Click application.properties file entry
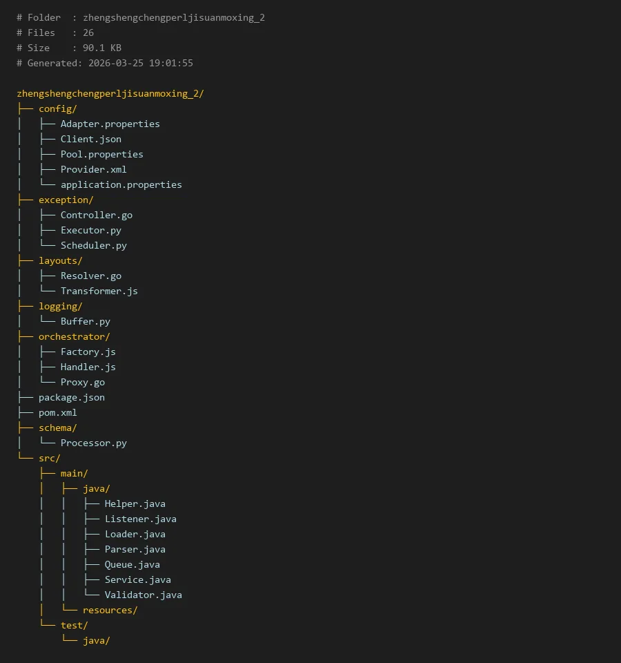Viewport: 621px width, 663px height. pyautogui.click(x=121, y=184)
